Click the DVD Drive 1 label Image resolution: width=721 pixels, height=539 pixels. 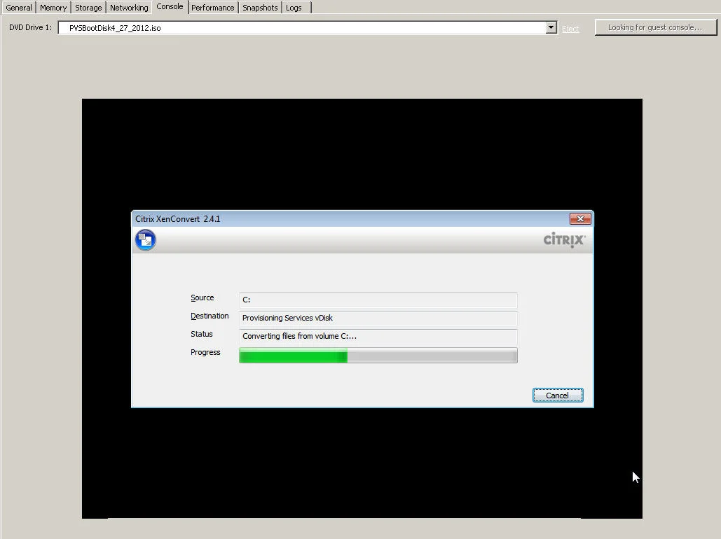[x=30, y=27]
